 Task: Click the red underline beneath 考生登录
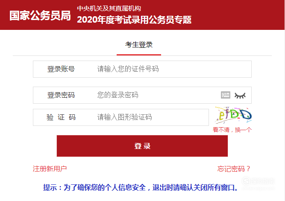pos(139,55)
